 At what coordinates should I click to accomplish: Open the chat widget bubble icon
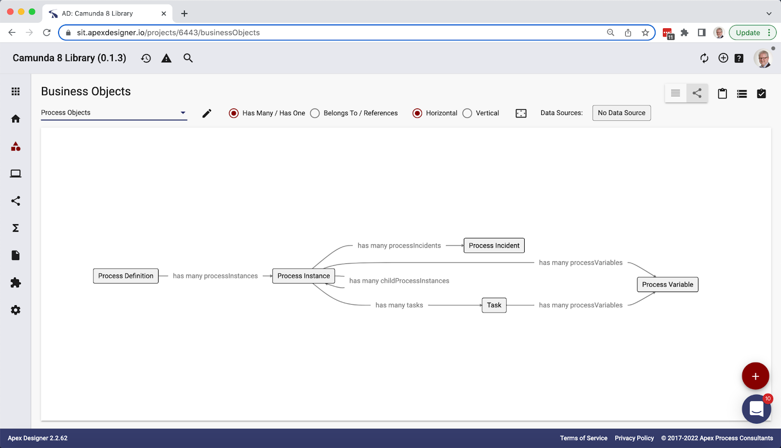(757, 409)
